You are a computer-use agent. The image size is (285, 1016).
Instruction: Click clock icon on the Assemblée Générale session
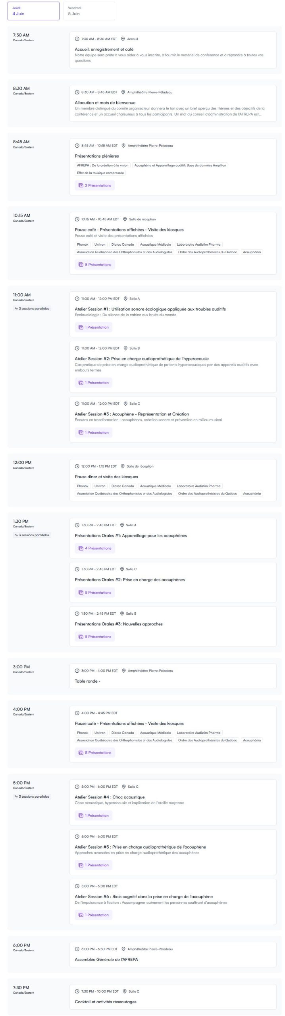(77, 949)
